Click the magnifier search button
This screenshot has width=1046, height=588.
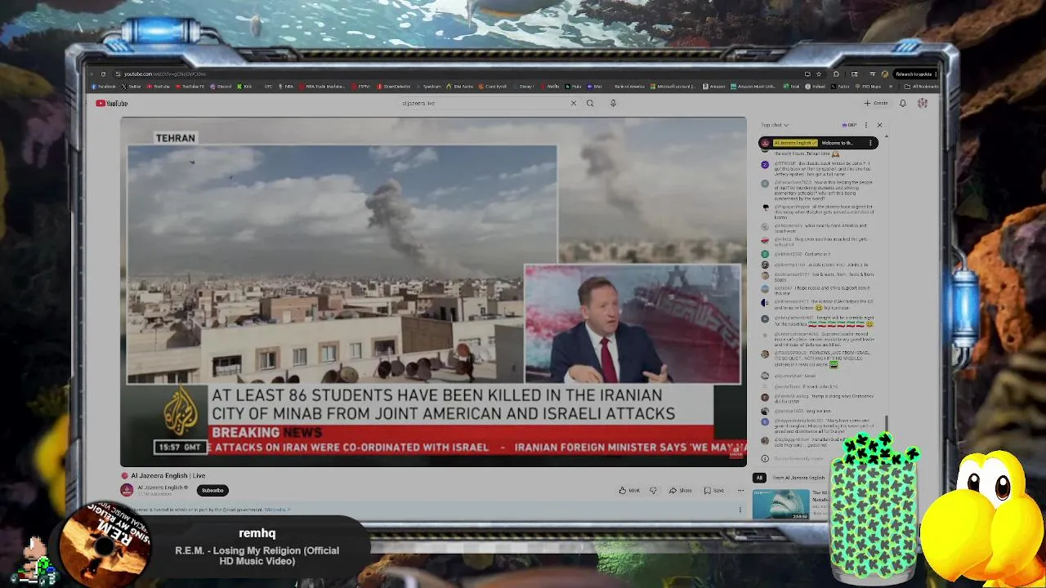pos(590,103)
